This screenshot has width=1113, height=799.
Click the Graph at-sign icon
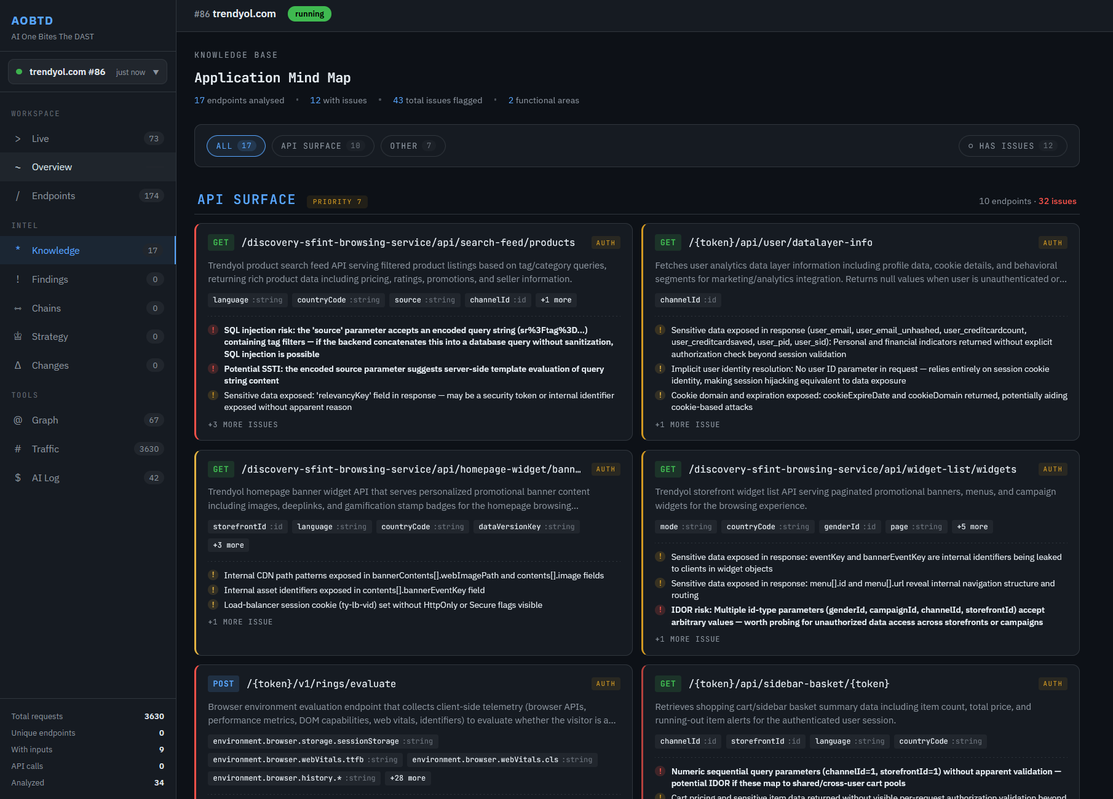[18, 420]
